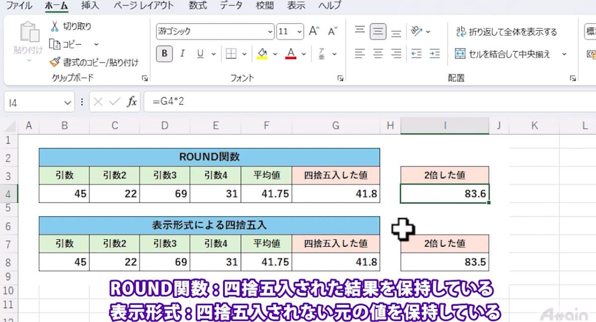Switch to the Page Layout (ページ レイアウト) tab
Viewport: 596px width, 322px height.
144,6
